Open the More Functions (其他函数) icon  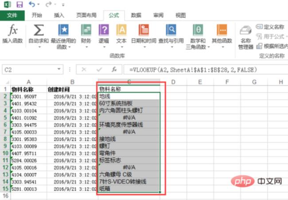pyautogui.click(x=222, y=30)
